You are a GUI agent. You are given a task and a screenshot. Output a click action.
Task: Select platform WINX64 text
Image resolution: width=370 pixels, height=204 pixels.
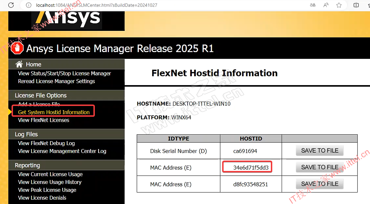click(181, 117)
